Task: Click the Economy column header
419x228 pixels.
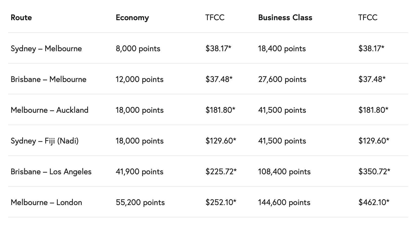Action: (x=132, y=18)
